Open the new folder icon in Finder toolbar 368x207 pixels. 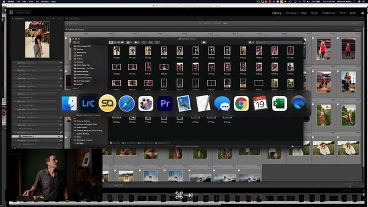click(204, 43)
